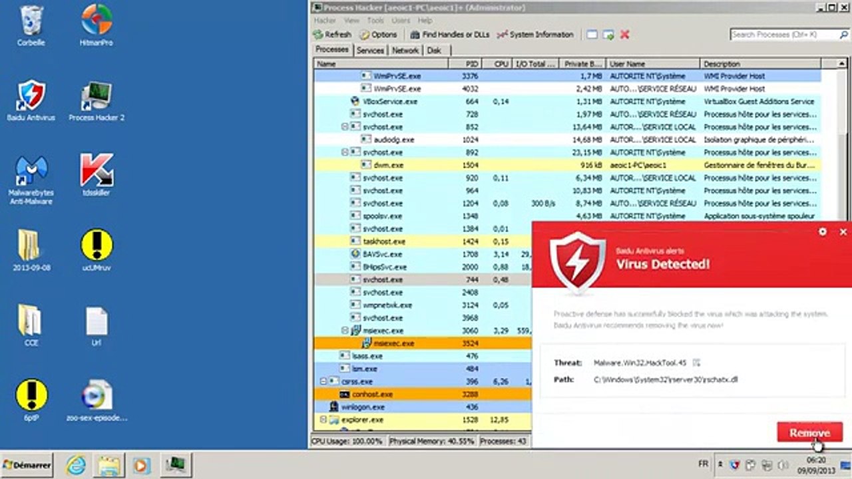This screenshot has width=852, height=479.
Task: Select the conhost.exe process
Action: pyautogui.click(x=423, y=394)
